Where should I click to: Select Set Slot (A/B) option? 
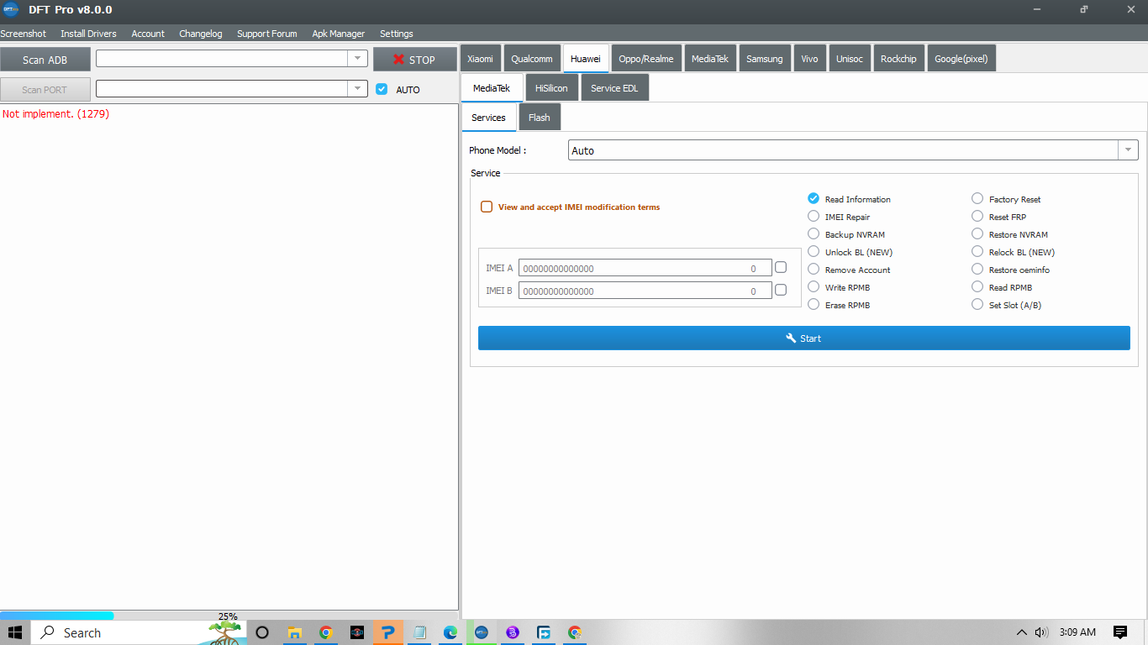pos(977,304)
